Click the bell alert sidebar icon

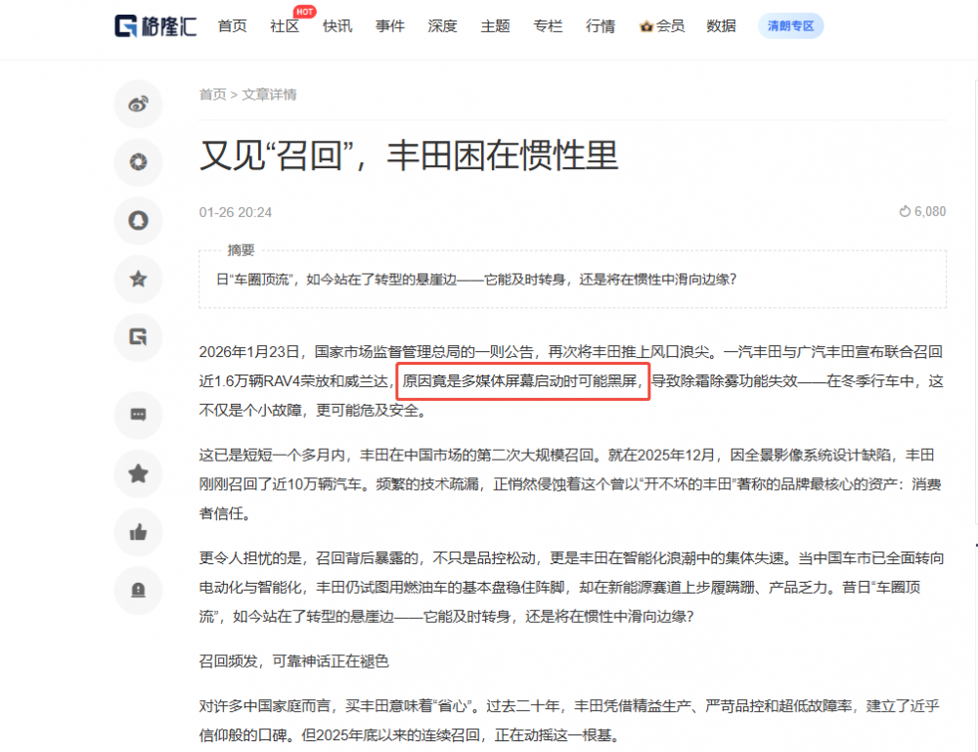tap(138, 590)
